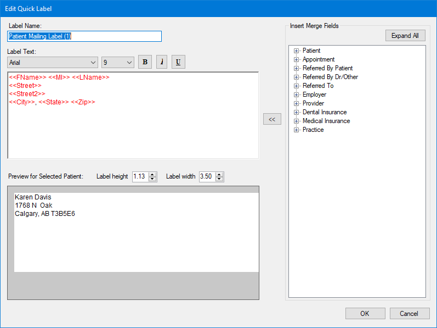Toggle italic formatting button
The width and height of the screenshot is (437, 328).
pyautogui.click(x=162, y=62)
